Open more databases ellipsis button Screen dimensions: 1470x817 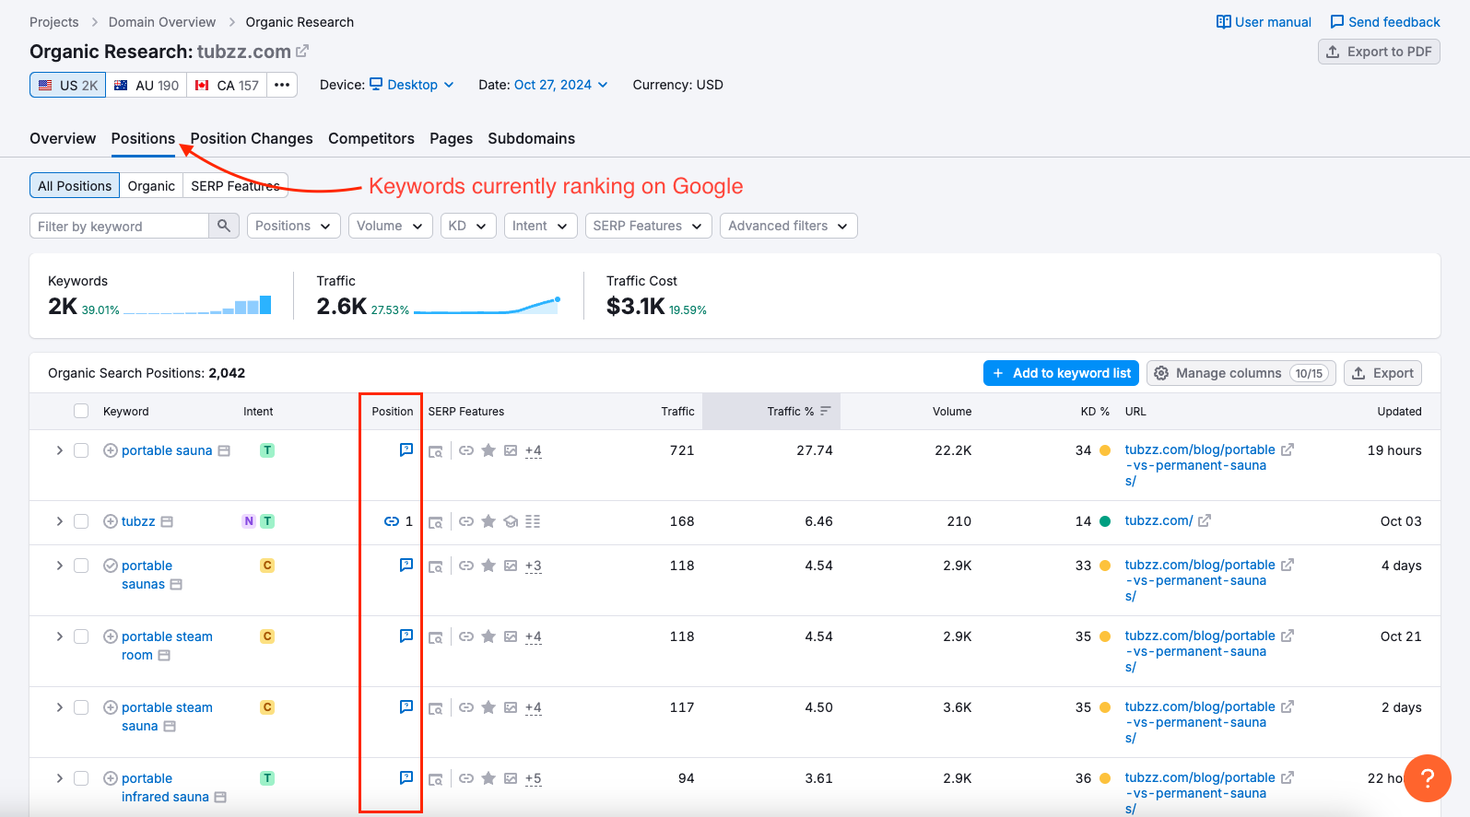[x=282, y=85]
